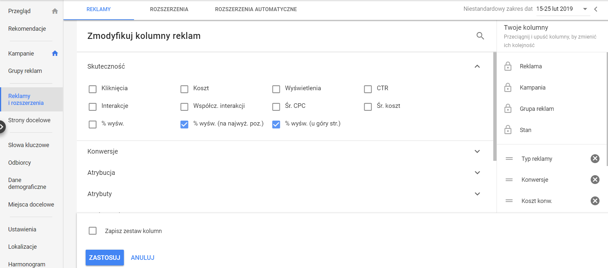Collapse the Skuteczność section

click(477, 66)
